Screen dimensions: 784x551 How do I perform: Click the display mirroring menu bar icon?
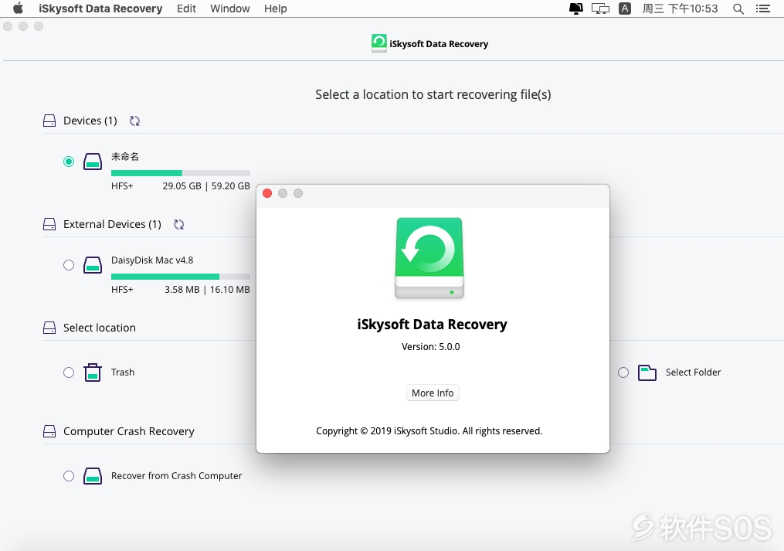(600, 9)
